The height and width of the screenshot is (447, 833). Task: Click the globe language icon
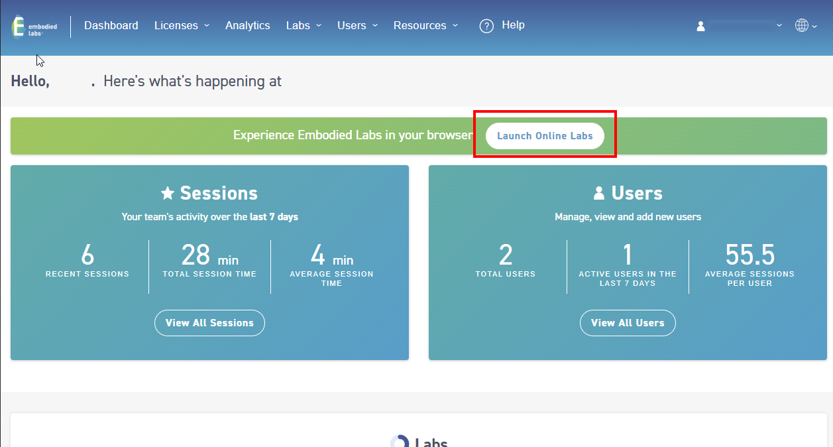click(802, 25)
